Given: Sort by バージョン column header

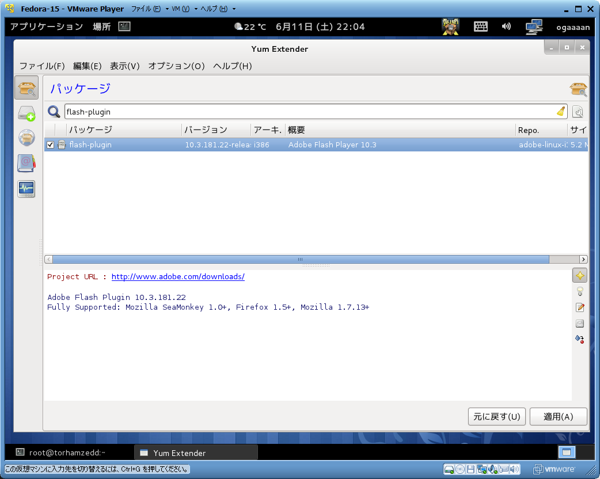Looking at the screenshot, I should click(x=216, y=130).
